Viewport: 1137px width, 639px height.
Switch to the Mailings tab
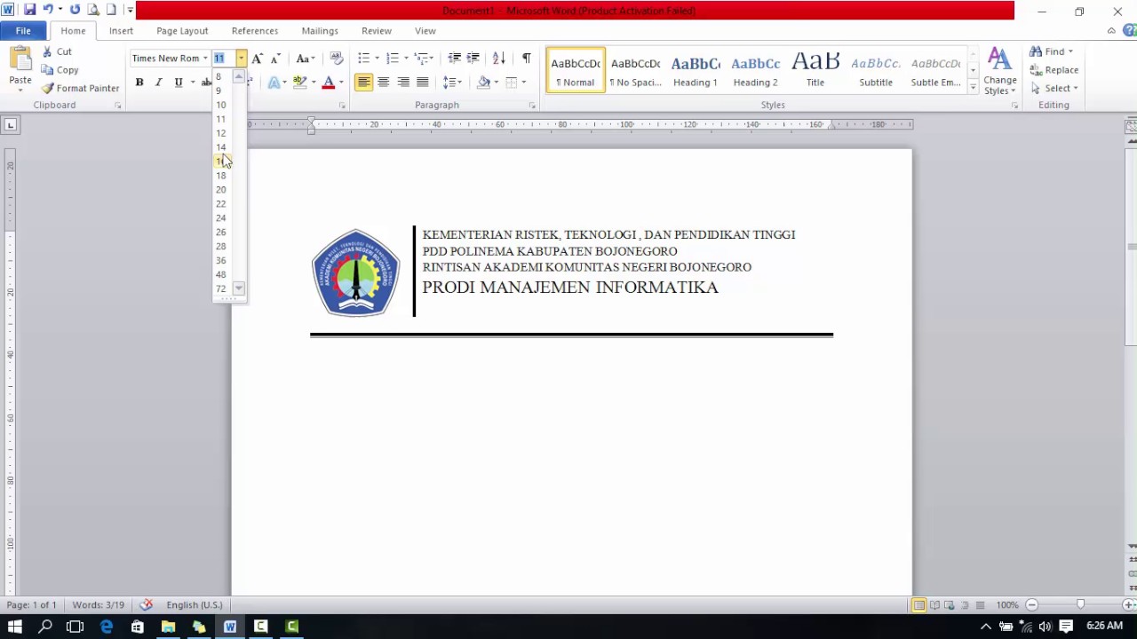tap(320, 31)
